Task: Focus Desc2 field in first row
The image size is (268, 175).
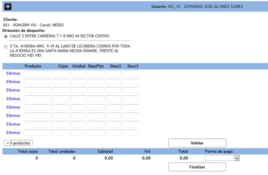Action: click(114, 73)
